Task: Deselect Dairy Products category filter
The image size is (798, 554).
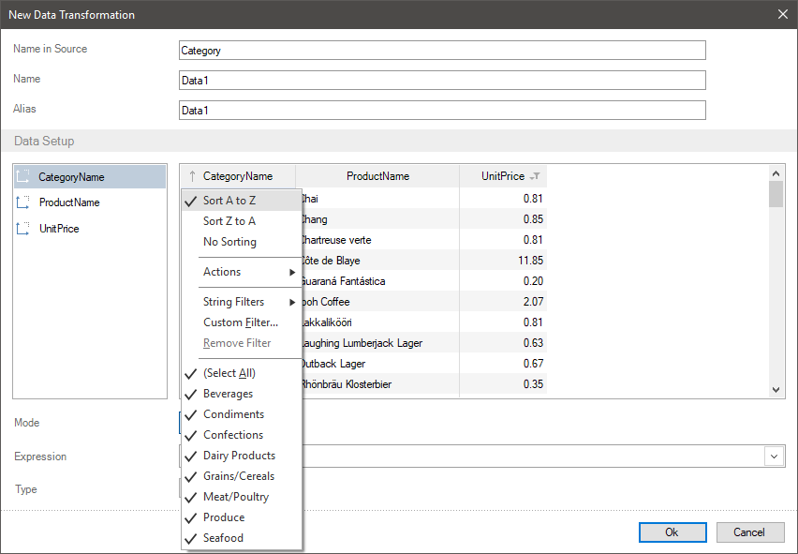Action: point(239,456)
